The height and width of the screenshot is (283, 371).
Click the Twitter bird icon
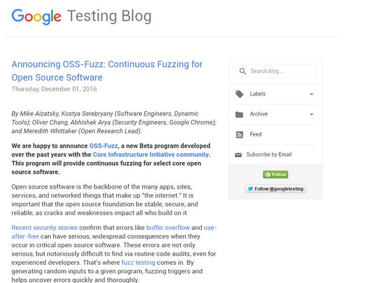(250, 189)
